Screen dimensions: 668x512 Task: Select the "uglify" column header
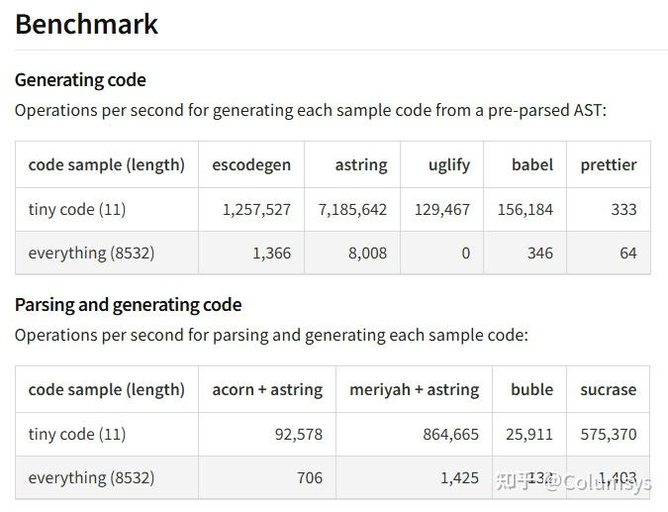(448, 164)
